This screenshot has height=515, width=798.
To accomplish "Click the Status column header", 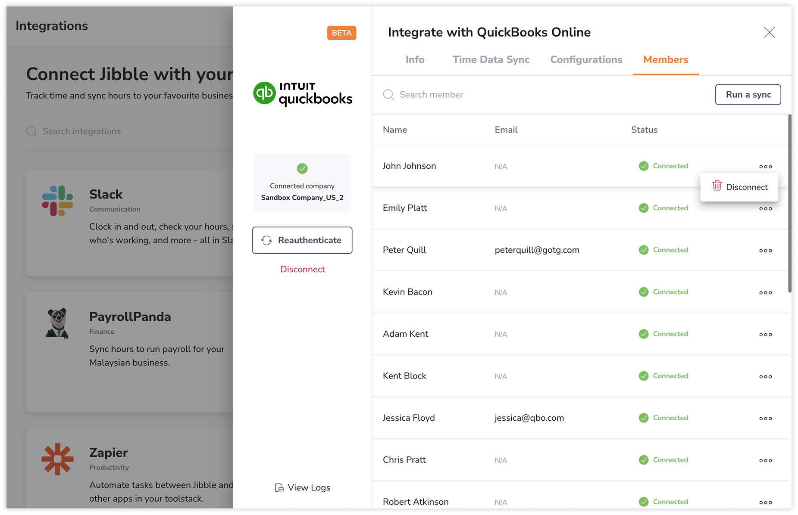I will (x=644, y=130).
